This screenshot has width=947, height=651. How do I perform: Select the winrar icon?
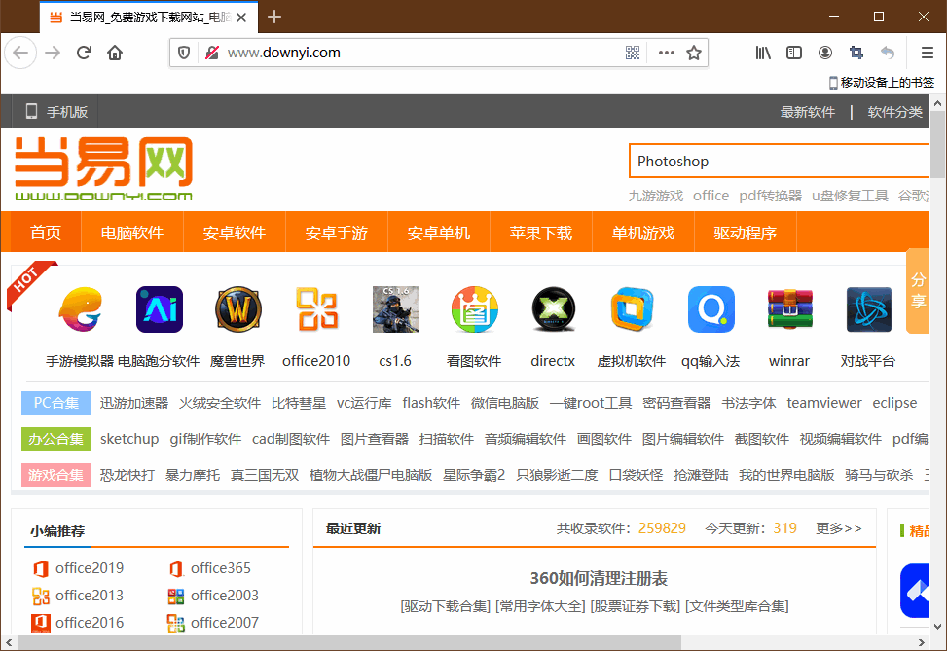[x=789, y=308]
